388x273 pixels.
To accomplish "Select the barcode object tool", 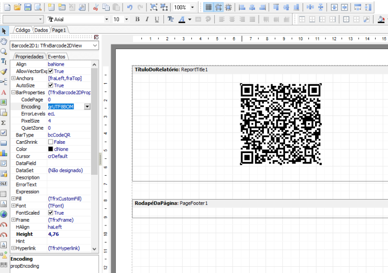I will point(4,265).
